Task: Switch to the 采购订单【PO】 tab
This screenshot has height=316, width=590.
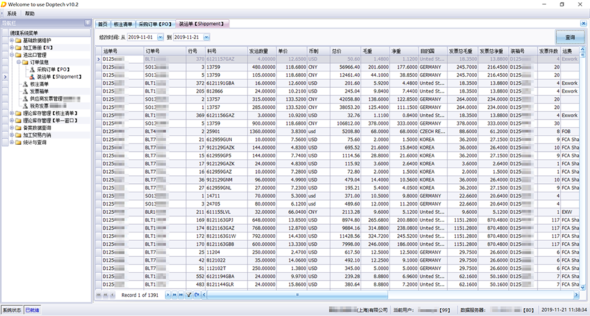Action: tap(155, 24)
